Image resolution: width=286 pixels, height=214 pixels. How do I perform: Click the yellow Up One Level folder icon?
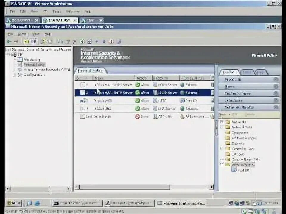[x=26, y=42]
